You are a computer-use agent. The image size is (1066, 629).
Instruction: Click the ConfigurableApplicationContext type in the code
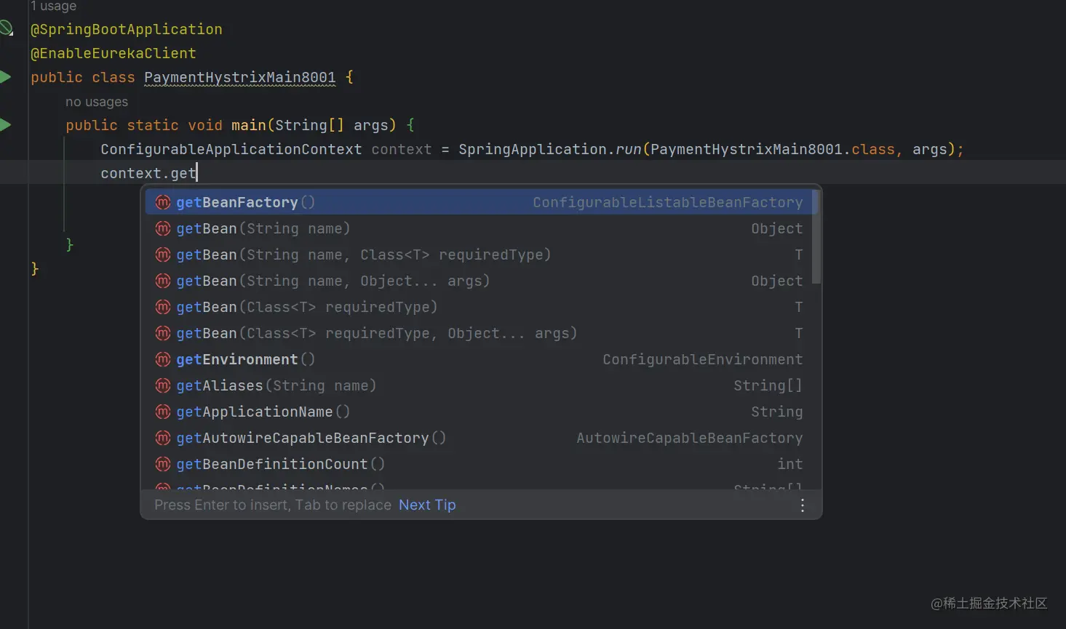231,149
